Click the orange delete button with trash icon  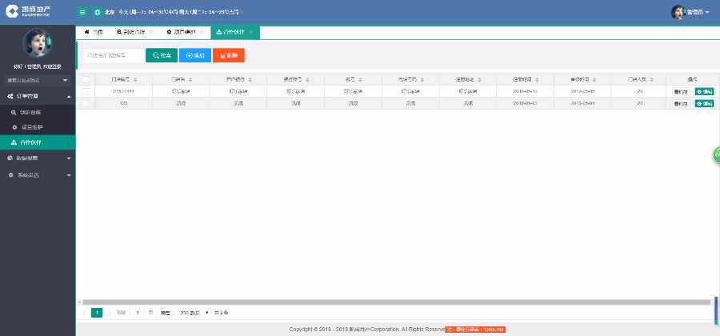tap(229, 55)
